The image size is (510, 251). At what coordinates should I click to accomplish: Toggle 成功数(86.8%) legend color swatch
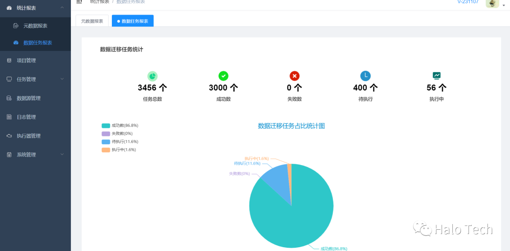point(106,125)
